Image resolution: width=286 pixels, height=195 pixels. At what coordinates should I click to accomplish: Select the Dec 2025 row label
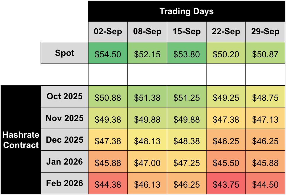(65, 140)
